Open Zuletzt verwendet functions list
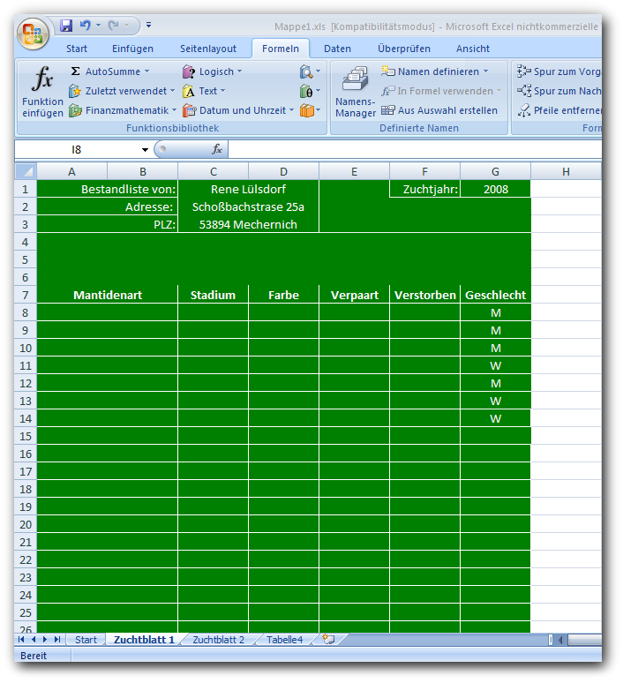 coord(122,91)
